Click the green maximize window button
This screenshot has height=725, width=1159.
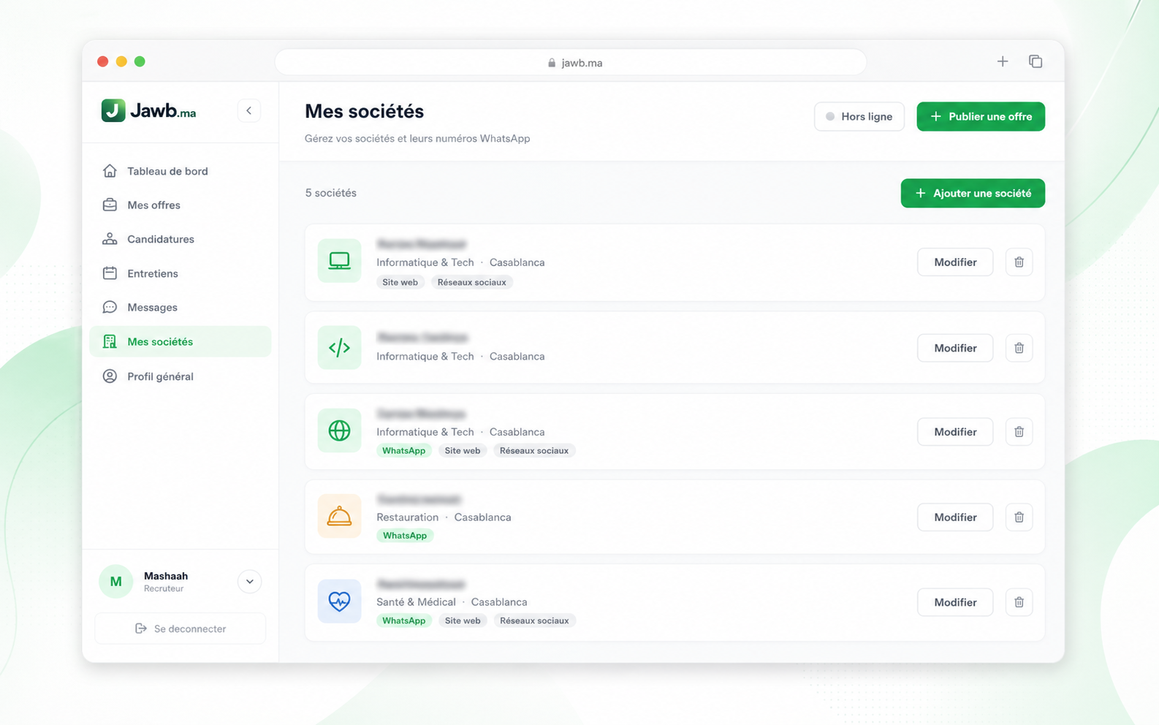coord(140,61)
